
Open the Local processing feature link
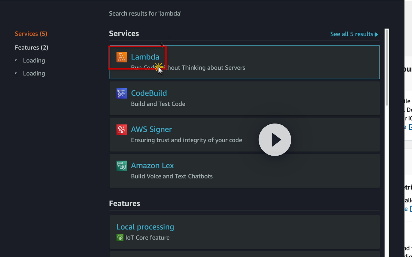click(145, 227)
